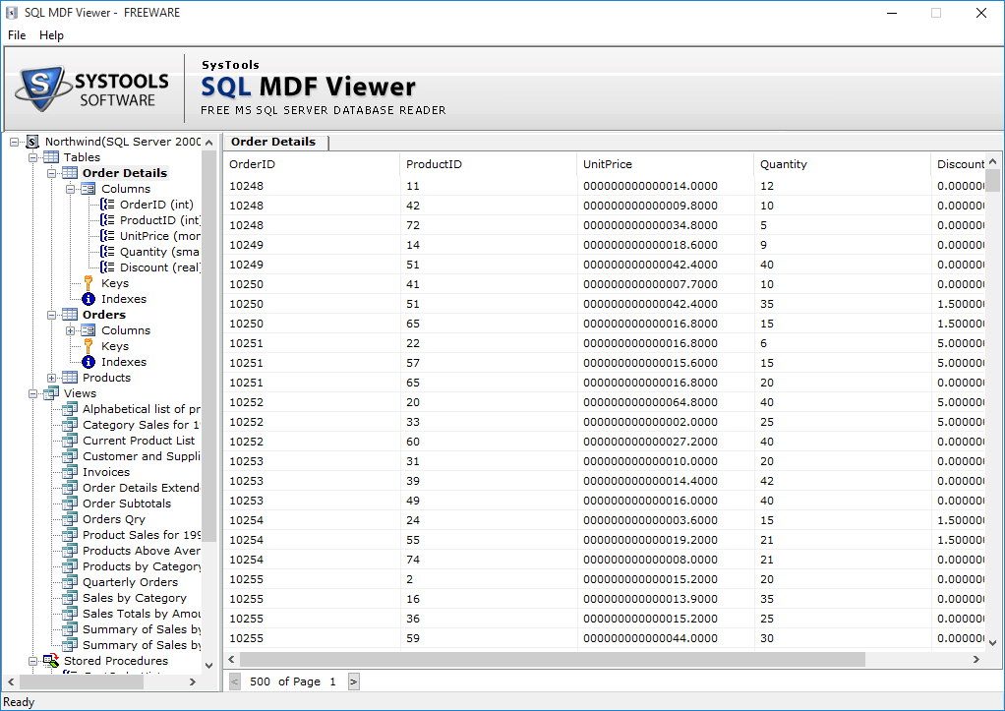Go to next page of records
The image size is (1005, 711).
(354, 681)
